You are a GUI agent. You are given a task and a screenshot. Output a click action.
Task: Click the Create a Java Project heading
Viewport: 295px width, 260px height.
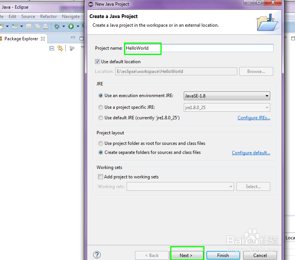pos(113,17)
